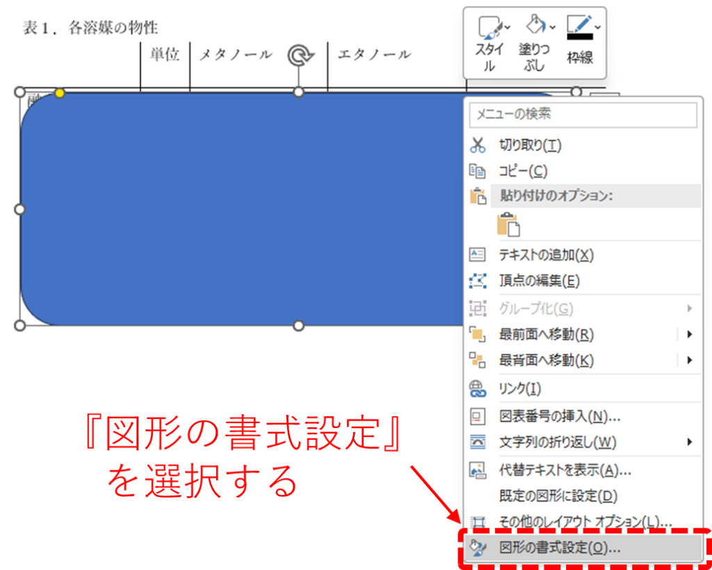Click the yellow corner adjustment handle on shape

click(x=60, y=93)
